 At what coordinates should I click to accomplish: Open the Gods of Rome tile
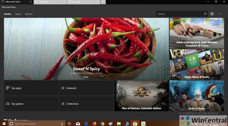point(197,96)
